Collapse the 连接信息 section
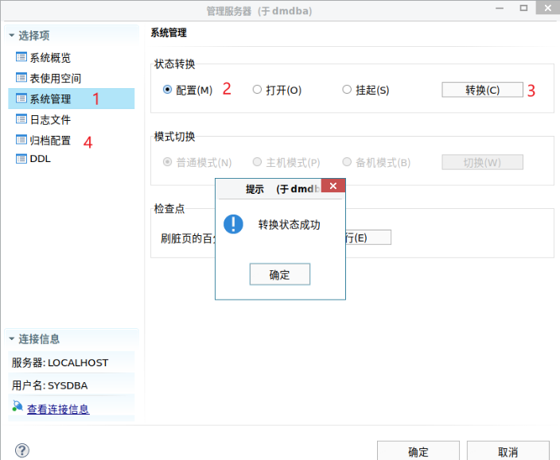Screen dimensions: 560x460 coord(12,338)
